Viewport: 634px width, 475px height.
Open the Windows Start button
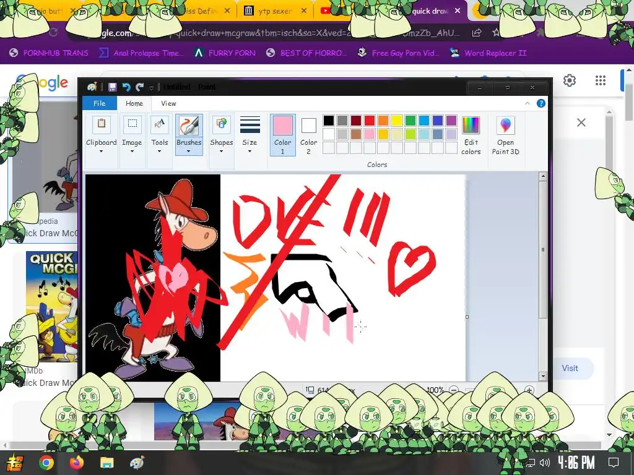click(x=14, y=463)
